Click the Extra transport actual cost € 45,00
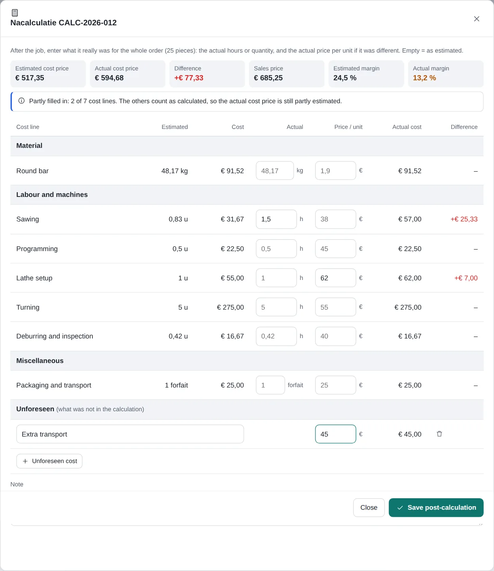Viewport: 494px width, 571px height. [410, 434]
